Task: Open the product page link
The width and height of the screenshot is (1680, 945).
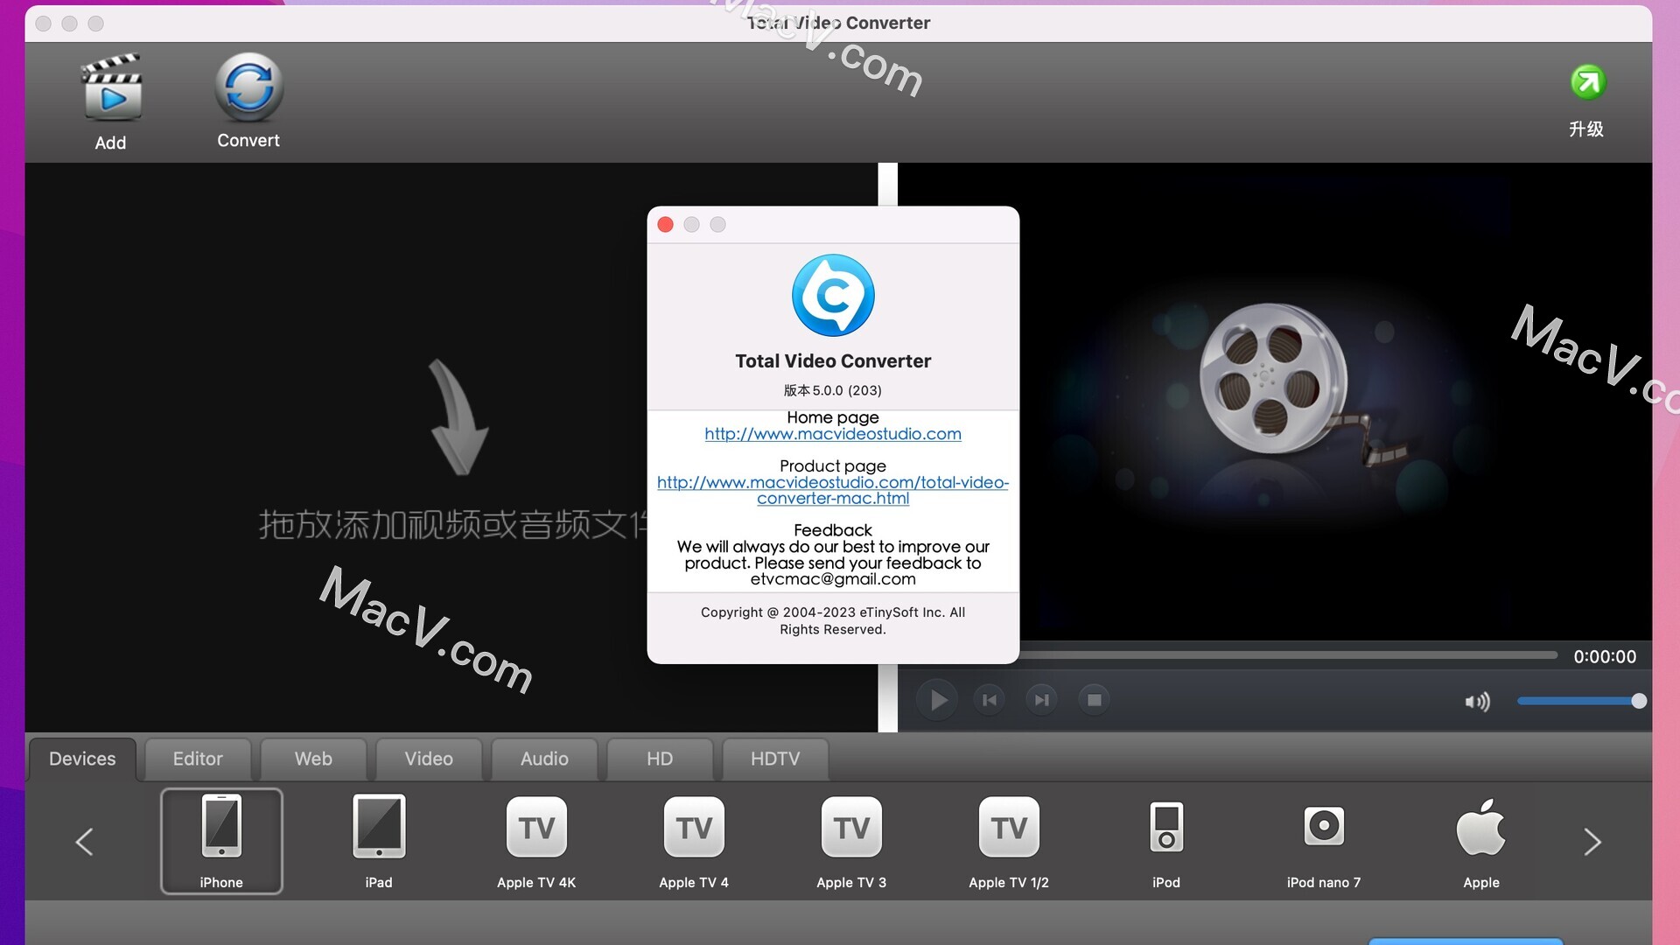Action: click(x=833, y=489)
